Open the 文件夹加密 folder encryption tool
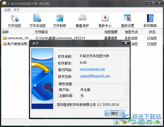 pos(37,20)
